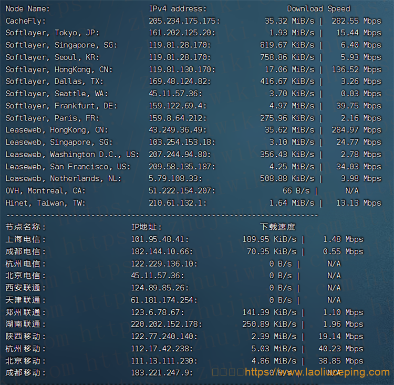Click the 141.39 KiB/s value

coord(269,312)
